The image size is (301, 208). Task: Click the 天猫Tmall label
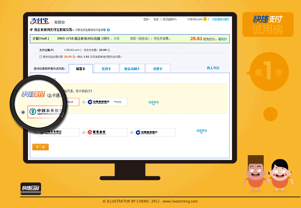[x=40, y=38]
